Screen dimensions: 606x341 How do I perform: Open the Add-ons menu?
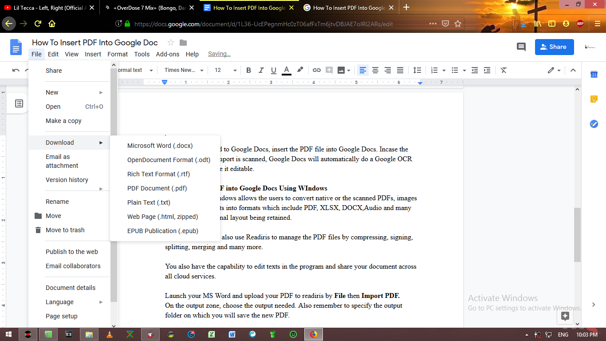click(x=168, y=54)
